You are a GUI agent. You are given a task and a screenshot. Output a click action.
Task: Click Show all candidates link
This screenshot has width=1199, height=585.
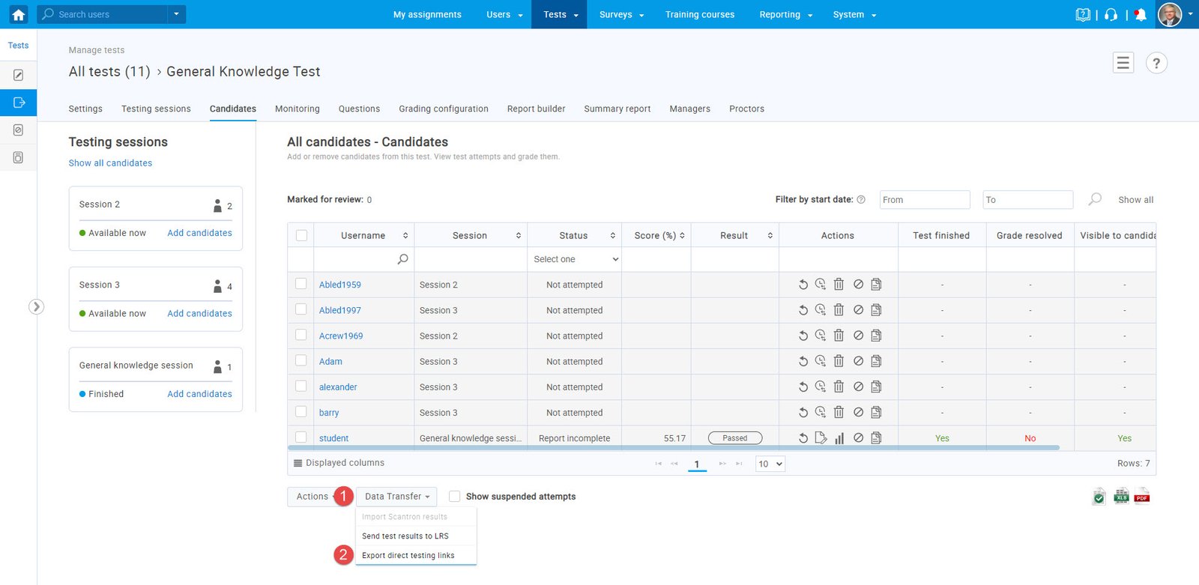[110, 163]
